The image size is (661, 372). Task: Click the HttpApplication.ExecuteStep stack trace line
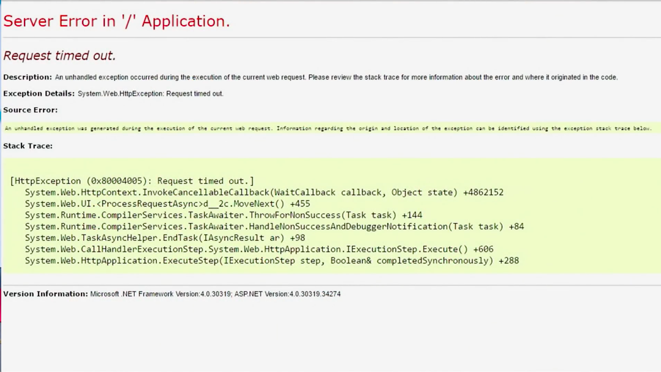click(x=272, y=260)
